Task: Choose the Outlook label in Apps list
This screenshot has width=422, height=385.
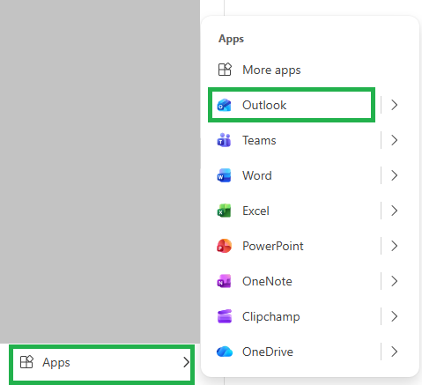Action: click(264, 105)
